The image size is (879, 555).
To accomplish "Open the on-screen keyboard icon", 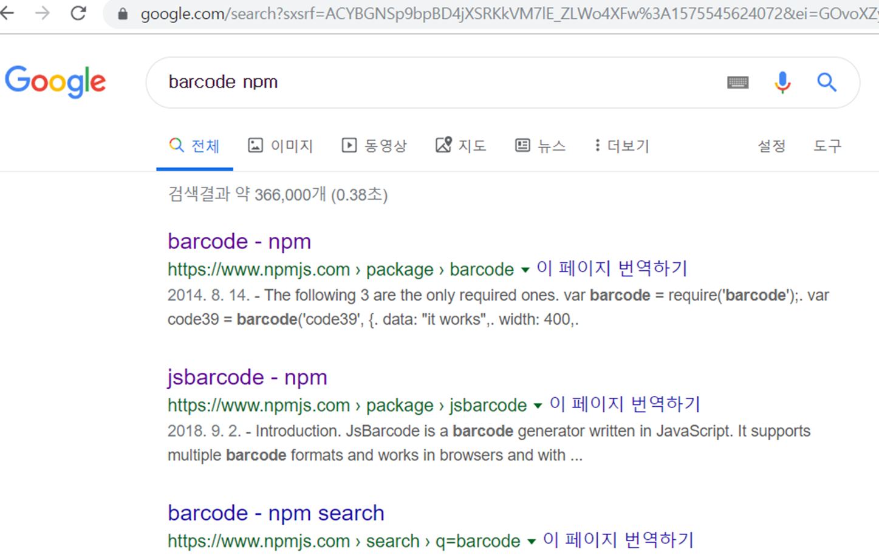I will (737, 82).
